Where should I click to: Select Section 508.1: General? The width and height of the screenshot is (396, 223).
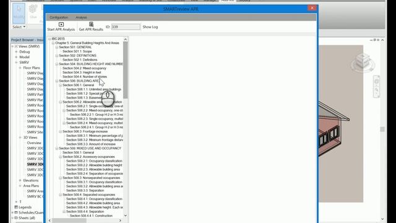tap(79, 152)
